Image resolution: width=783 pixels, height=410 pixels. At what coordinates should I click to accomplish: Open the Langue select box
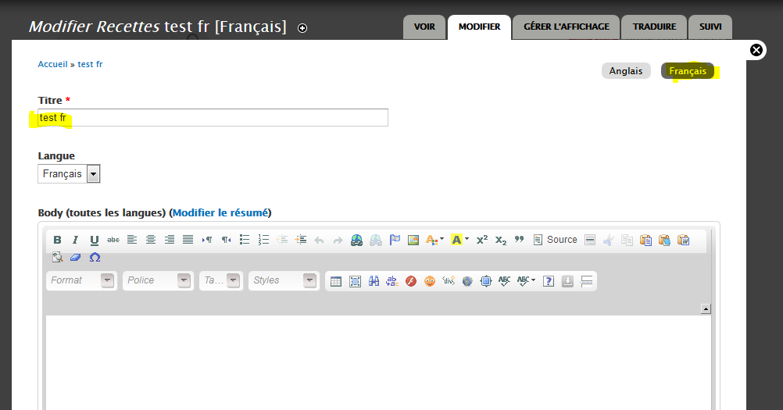[69, 173]
